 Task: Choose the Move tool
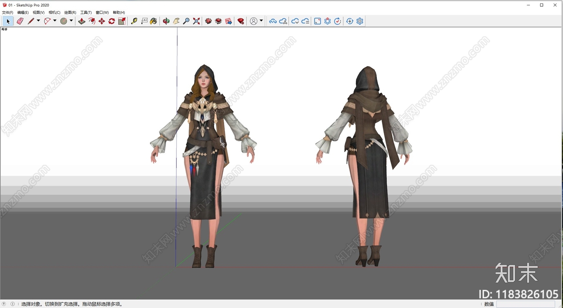point(102,21)
